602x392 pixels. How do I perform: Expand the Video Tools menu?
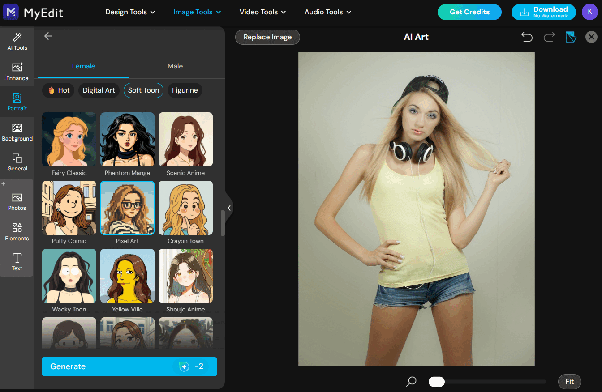(x=262, y=12)
